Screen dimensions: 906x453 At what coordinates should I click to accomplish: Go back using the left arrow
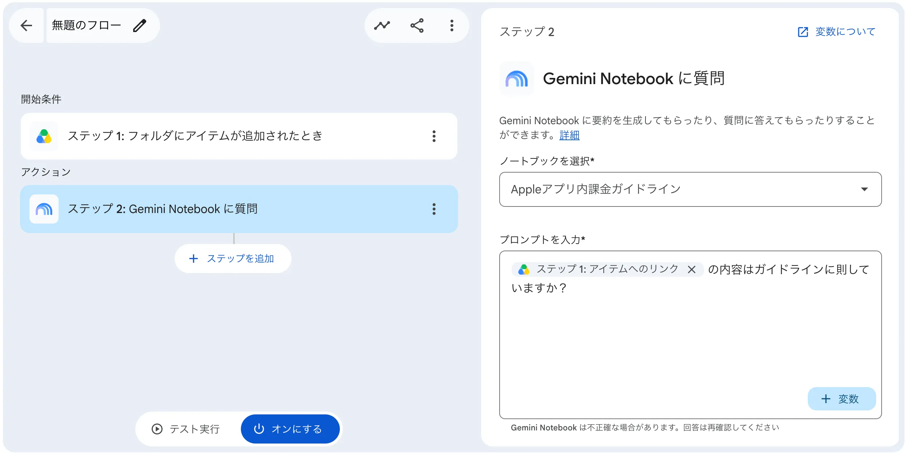[x=26, y=25]
